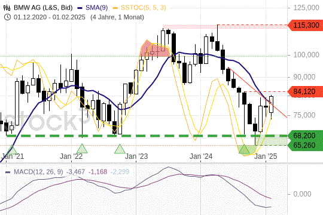Viewport: 323px width, 215px height.
Task: Click the green triangle marker near Jan '22
Action: click(x=82, y=149)
